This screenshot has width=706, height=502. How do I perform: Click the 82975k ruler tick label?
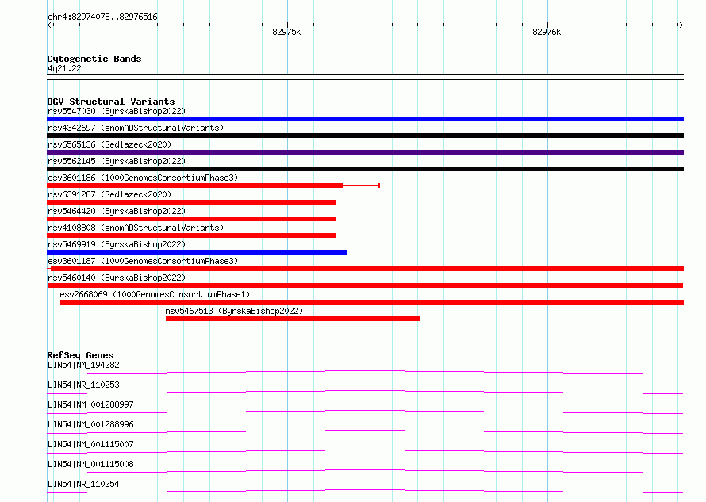tap(286, 32)
